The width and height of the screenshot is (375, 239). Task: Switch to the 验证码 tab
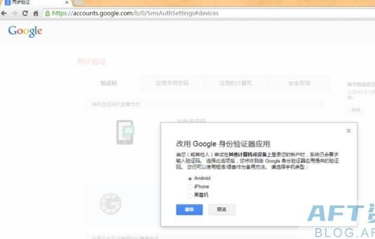coord(109,83)
